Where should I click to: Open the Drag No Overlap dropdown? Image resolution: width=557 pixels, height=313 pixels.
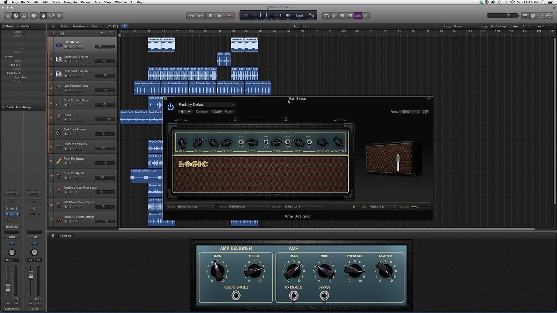pyautogui.click(x=500, y=27)
